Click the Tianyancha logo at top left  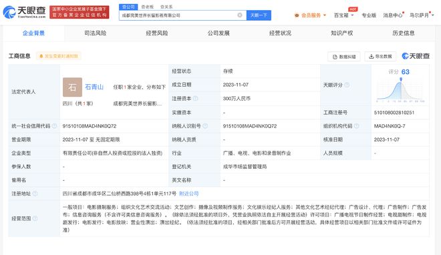pos(24,12)
